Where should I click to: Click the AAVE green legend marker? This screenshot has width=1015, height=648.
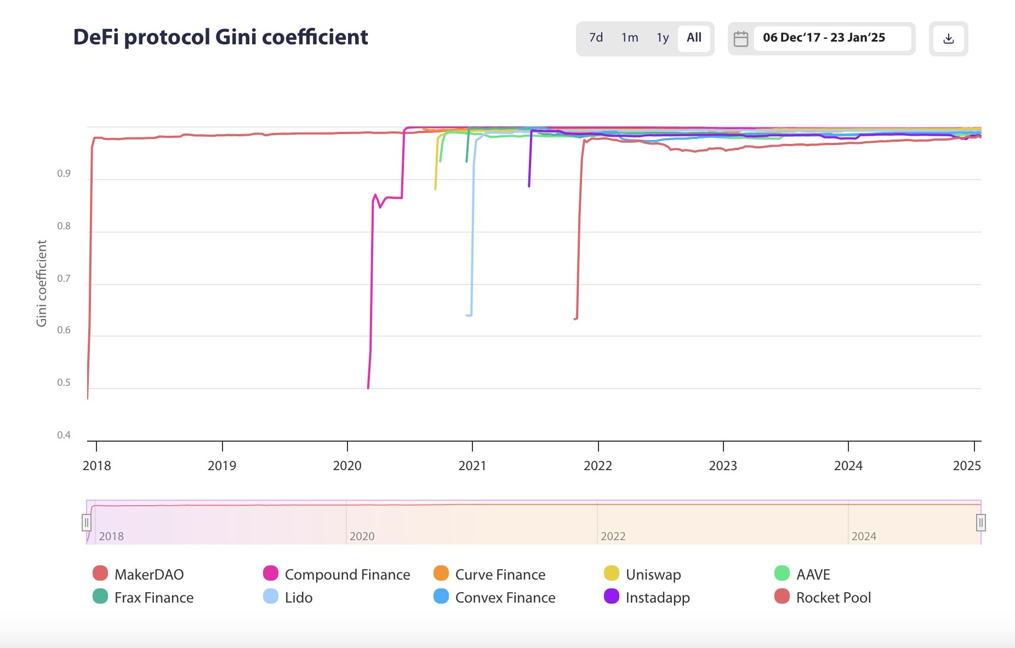coord(783,574)
